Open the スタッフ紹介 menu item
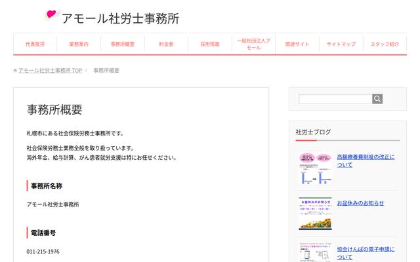 (385, 44)
